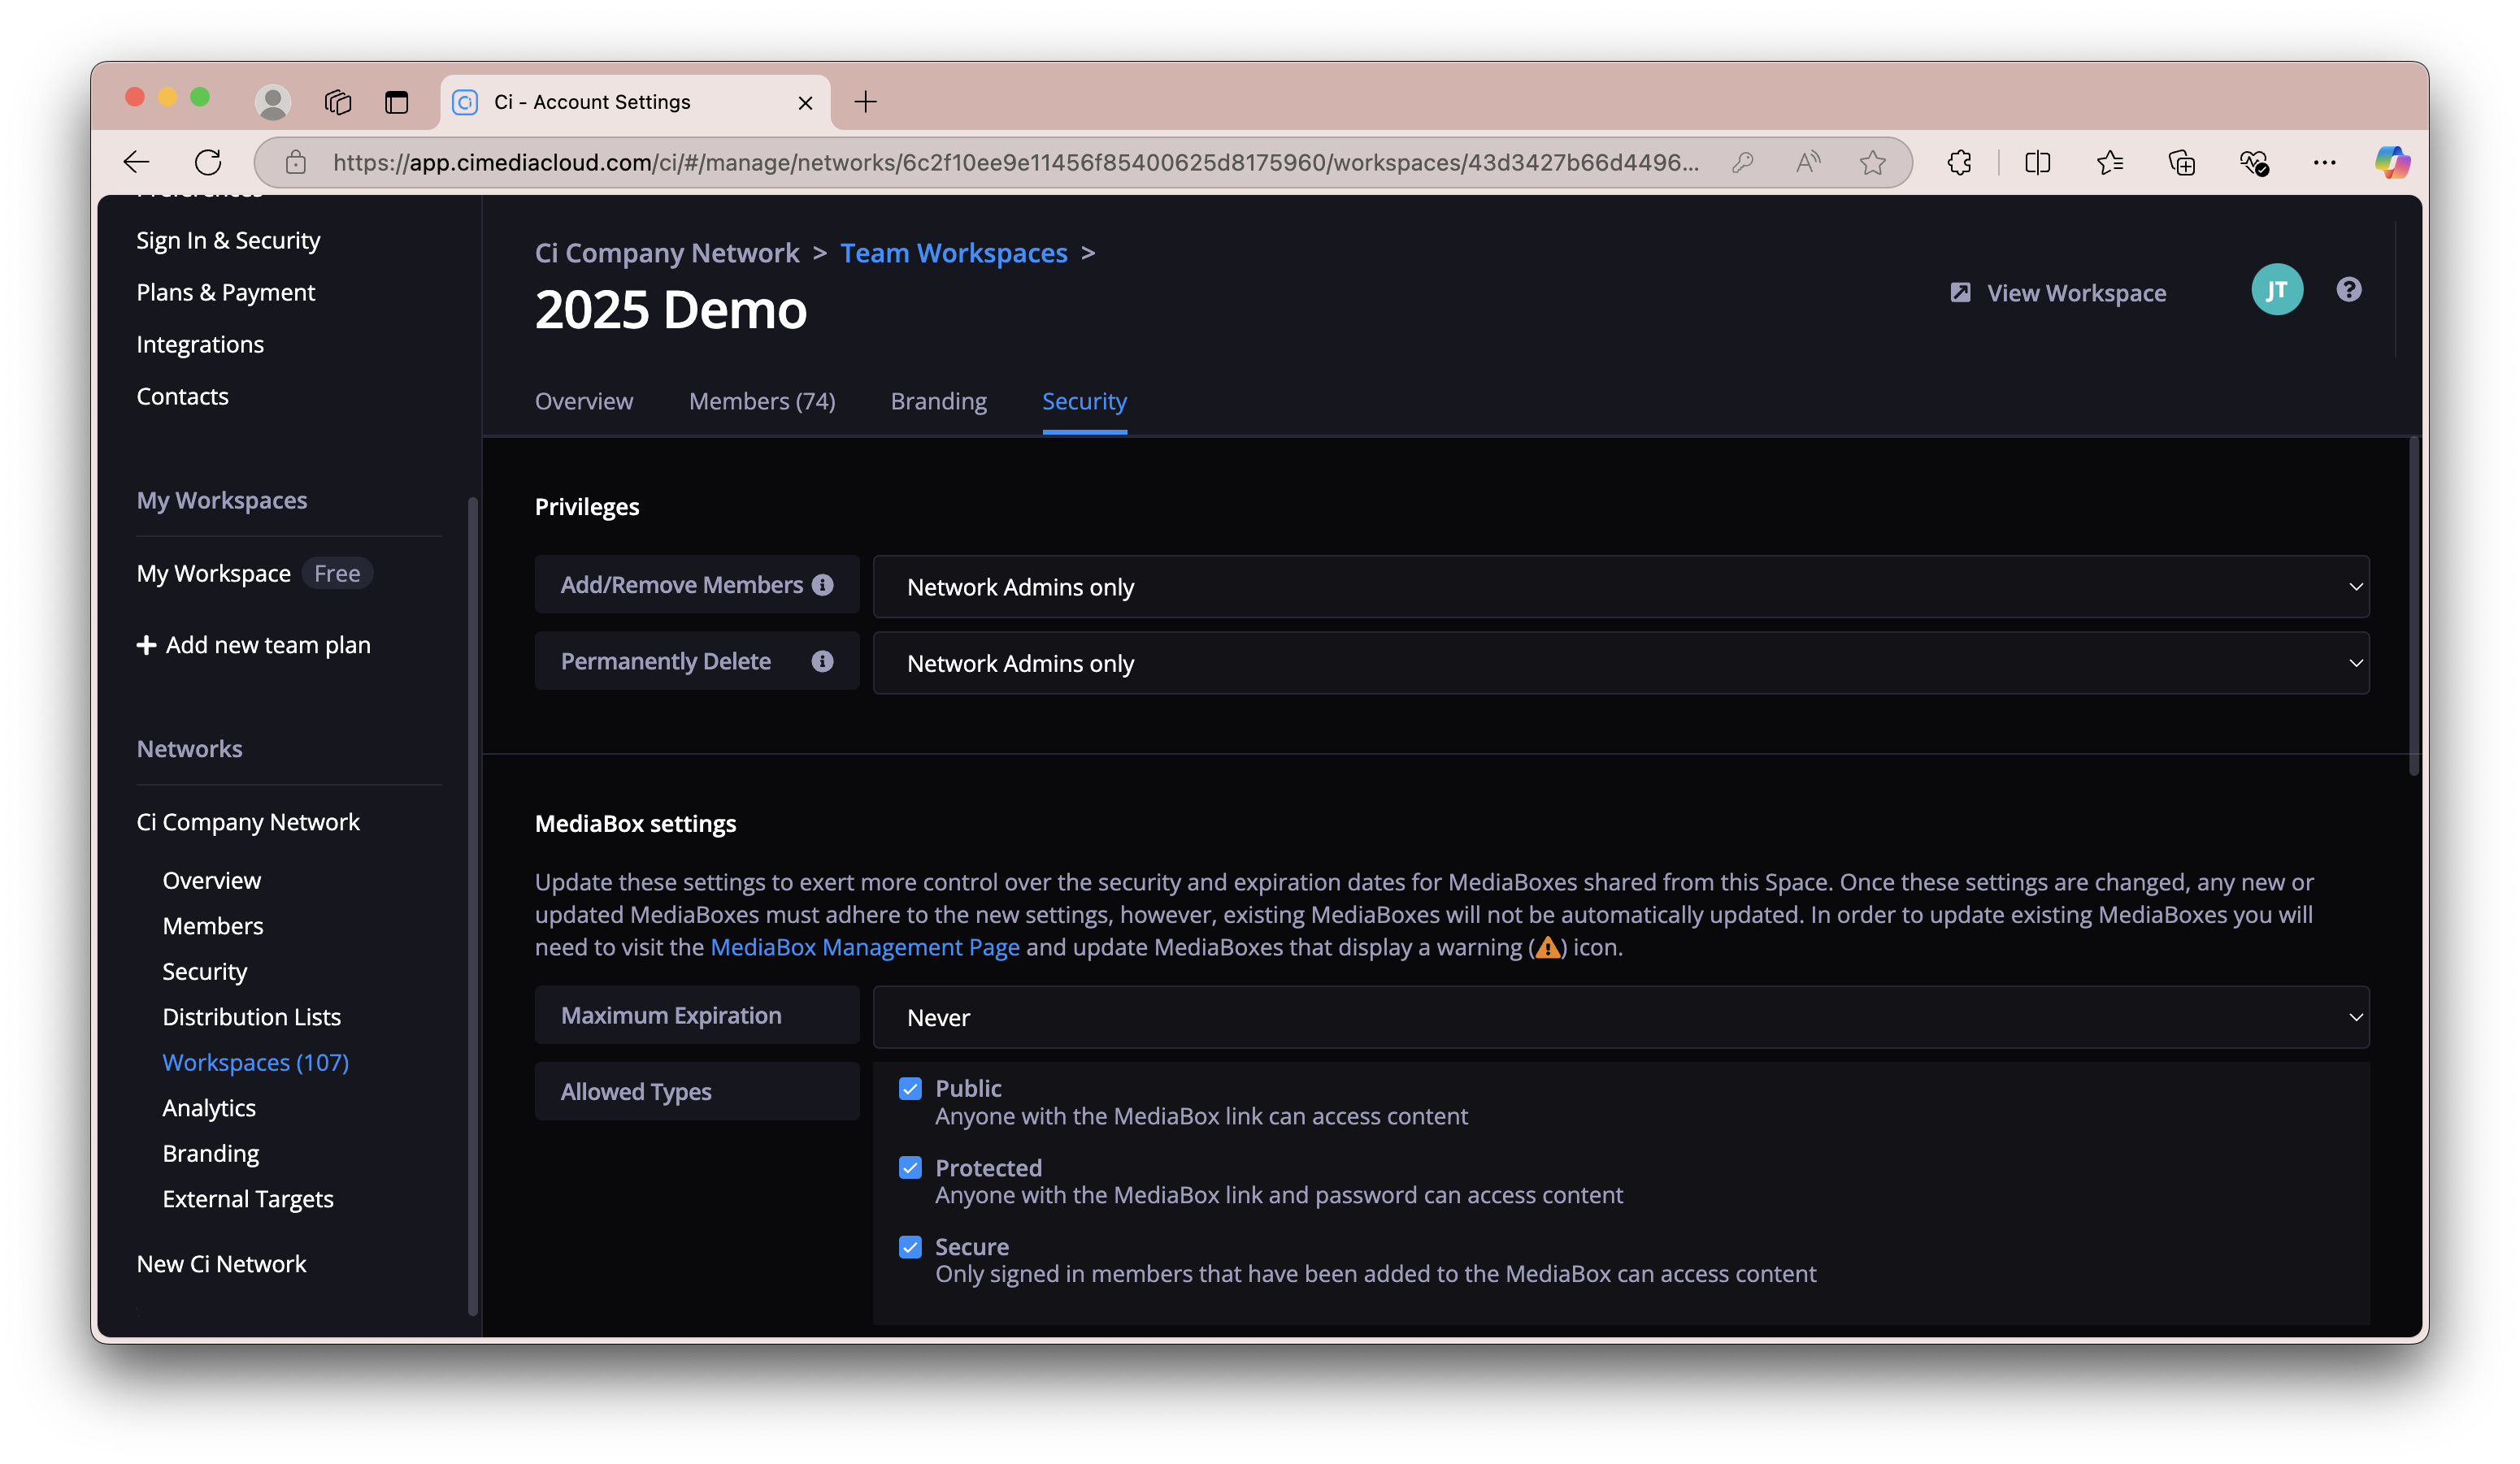Viewport: 2520px width, 1464px height.
Task: Open the Favorites list icon
Action: coord(2110,162)
